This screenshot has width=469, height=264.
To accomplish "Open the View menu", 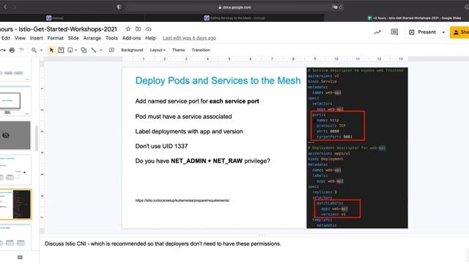I will pyautogui.click(x=20, y=38).
